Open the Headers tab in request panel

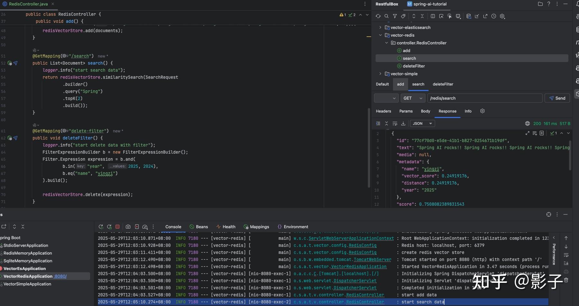point(383,111)
